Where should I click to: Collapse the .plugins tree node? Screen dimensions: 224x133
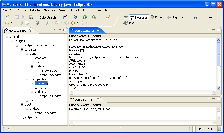12,41
